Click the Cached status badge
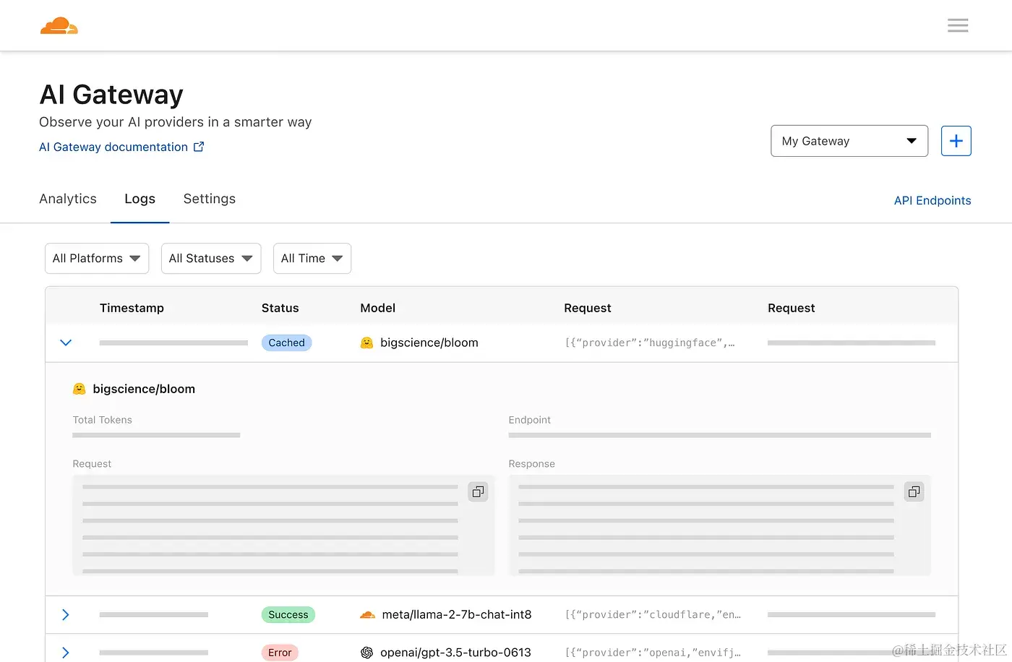The image size is (1012, 662). click(x=286, y=343)
